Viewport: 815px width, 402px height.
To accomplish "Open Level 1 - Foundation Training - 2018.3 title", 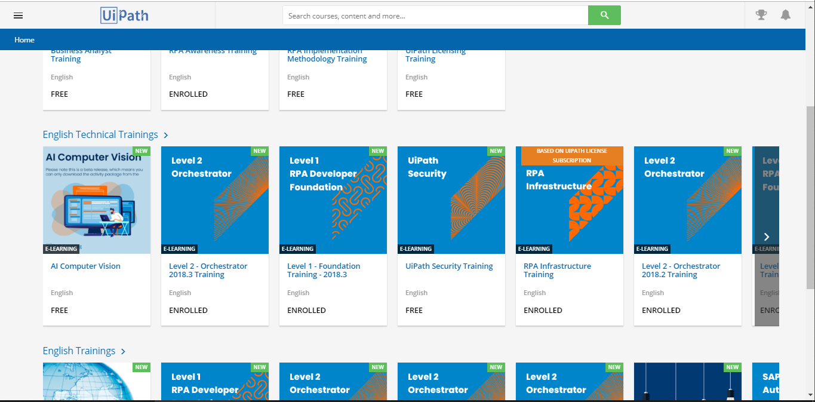I will 324,271.
